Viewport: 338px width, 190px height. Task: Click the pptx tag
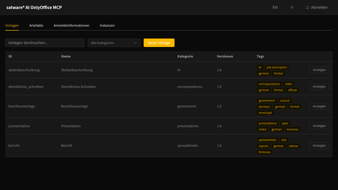tap(285, 123)
